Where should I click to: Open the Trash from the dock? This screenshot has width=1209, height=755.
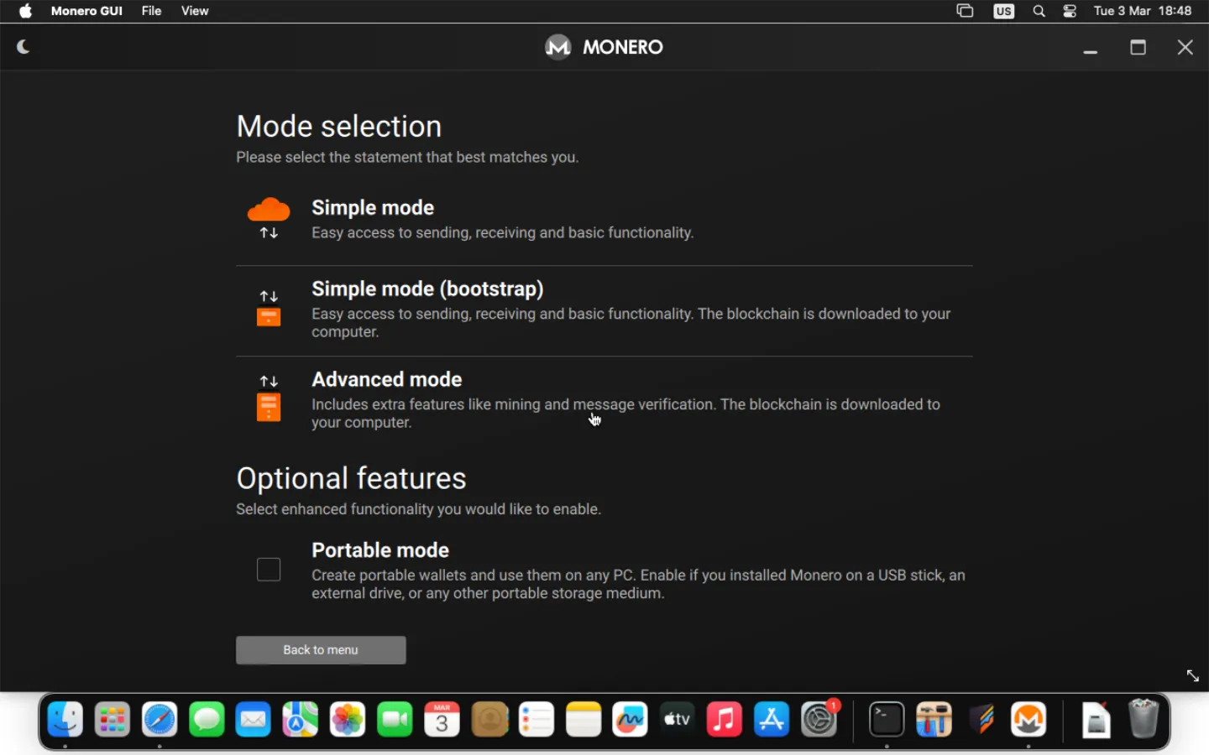tap(1143, 720)
